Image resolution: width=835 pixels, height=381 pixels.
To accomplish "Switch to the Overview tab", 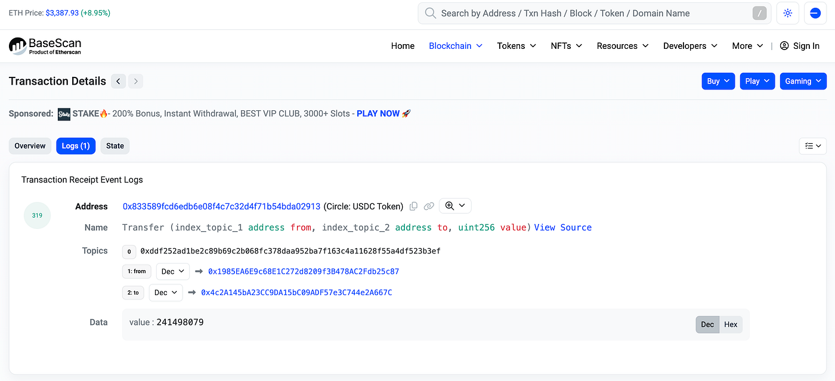I will (30, 146).
